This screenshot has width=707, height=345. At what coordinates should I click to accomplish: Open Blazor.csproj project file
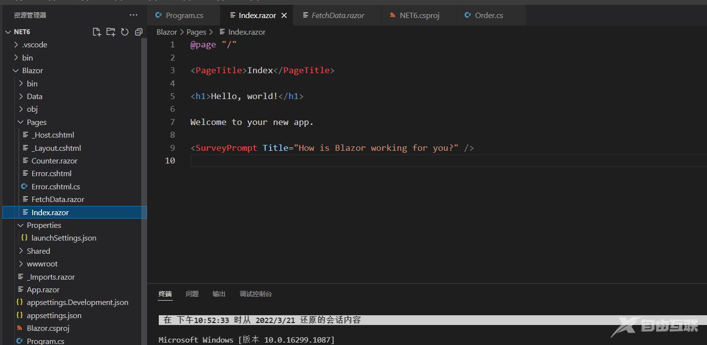coord(48,328)
